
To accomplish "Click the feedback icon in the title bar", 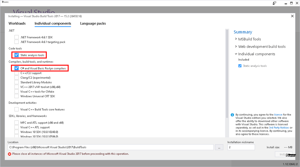I will click(x=274, y=3).
